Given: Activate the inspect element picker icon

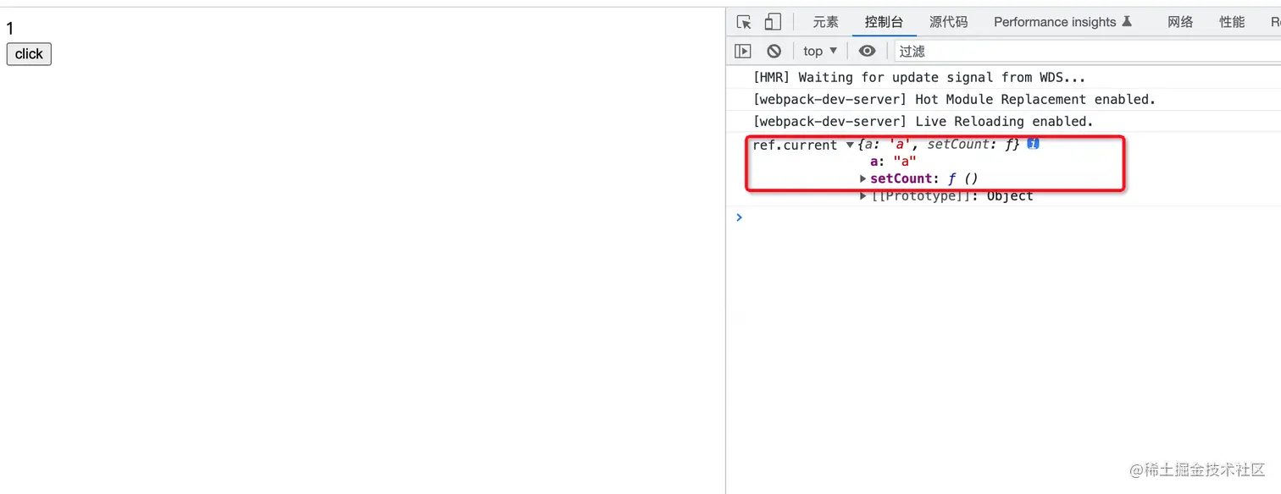Looking at the screenshot, I should [x=744, y=22].
